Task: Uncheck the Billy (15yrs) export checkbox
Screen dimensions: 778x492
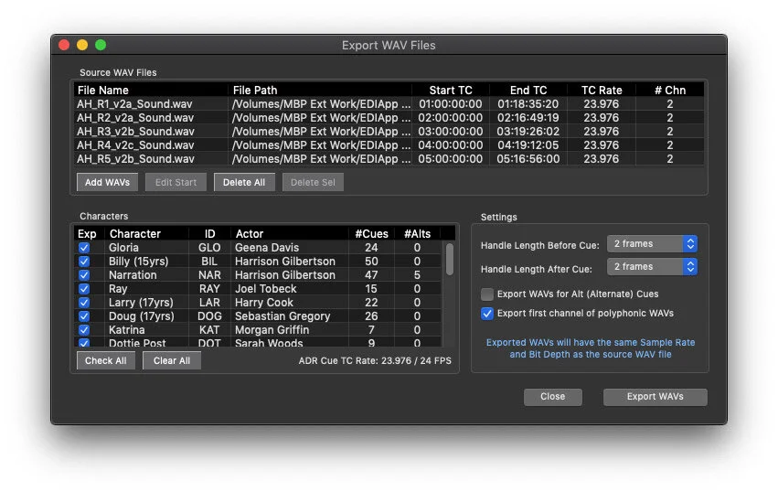Action: [84, 262]
